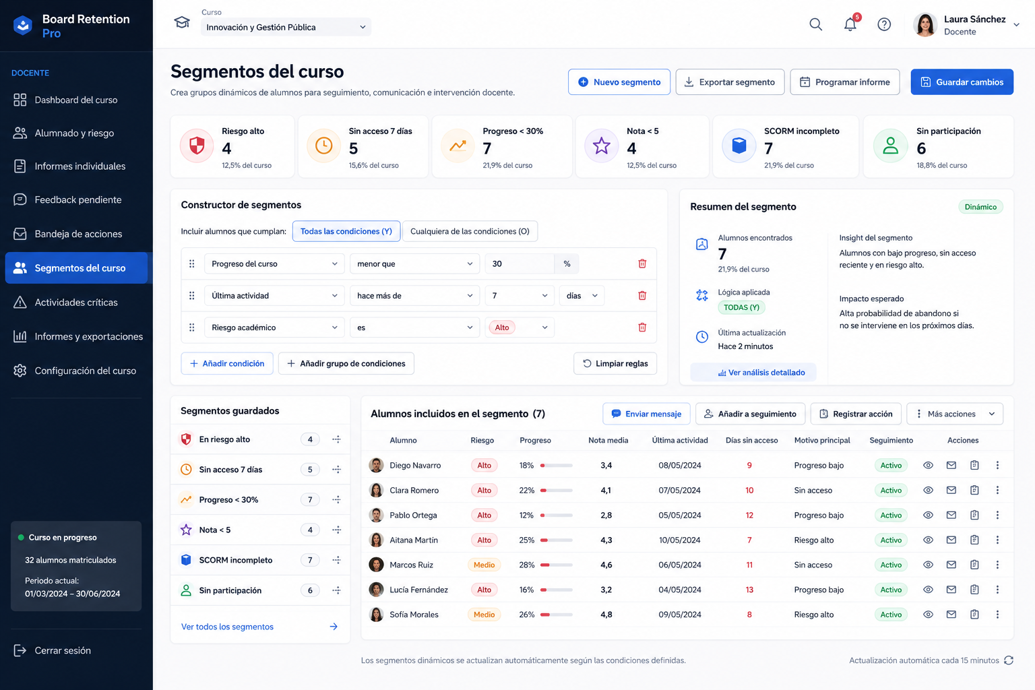This screenshot has height=690, width=1035.
Task: View Marcos Ruiz's details with eye icon
Action: (928, 565)
